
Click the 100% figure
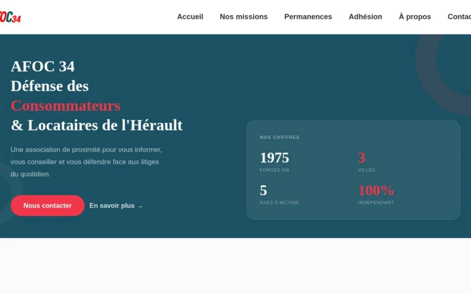[376, 191]
